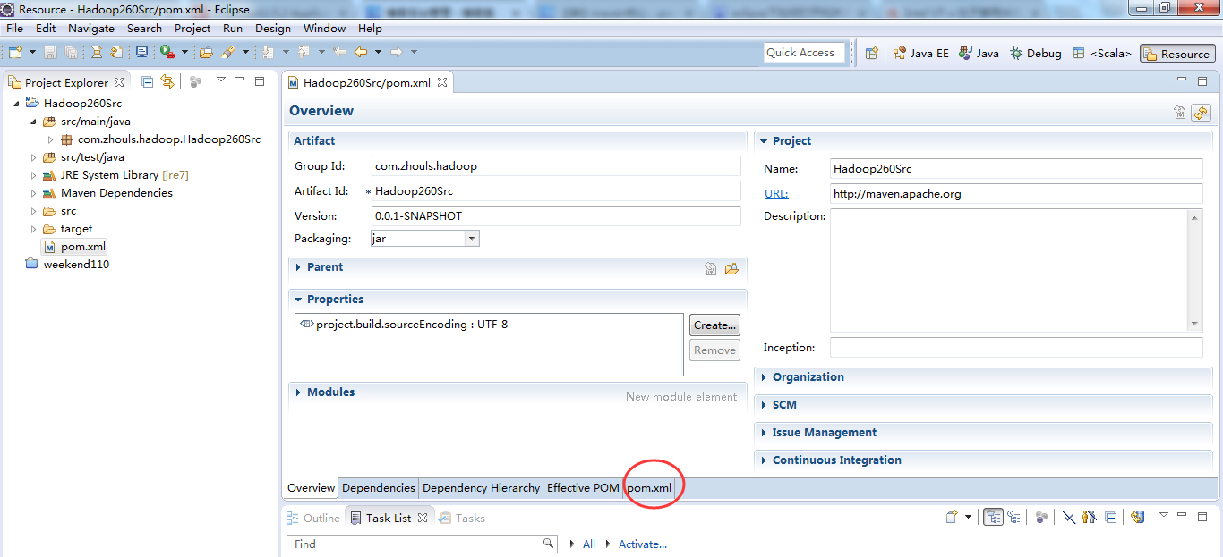
Task: Open a Console via monitor toolbar icon
Action: [x=141, y=53]
